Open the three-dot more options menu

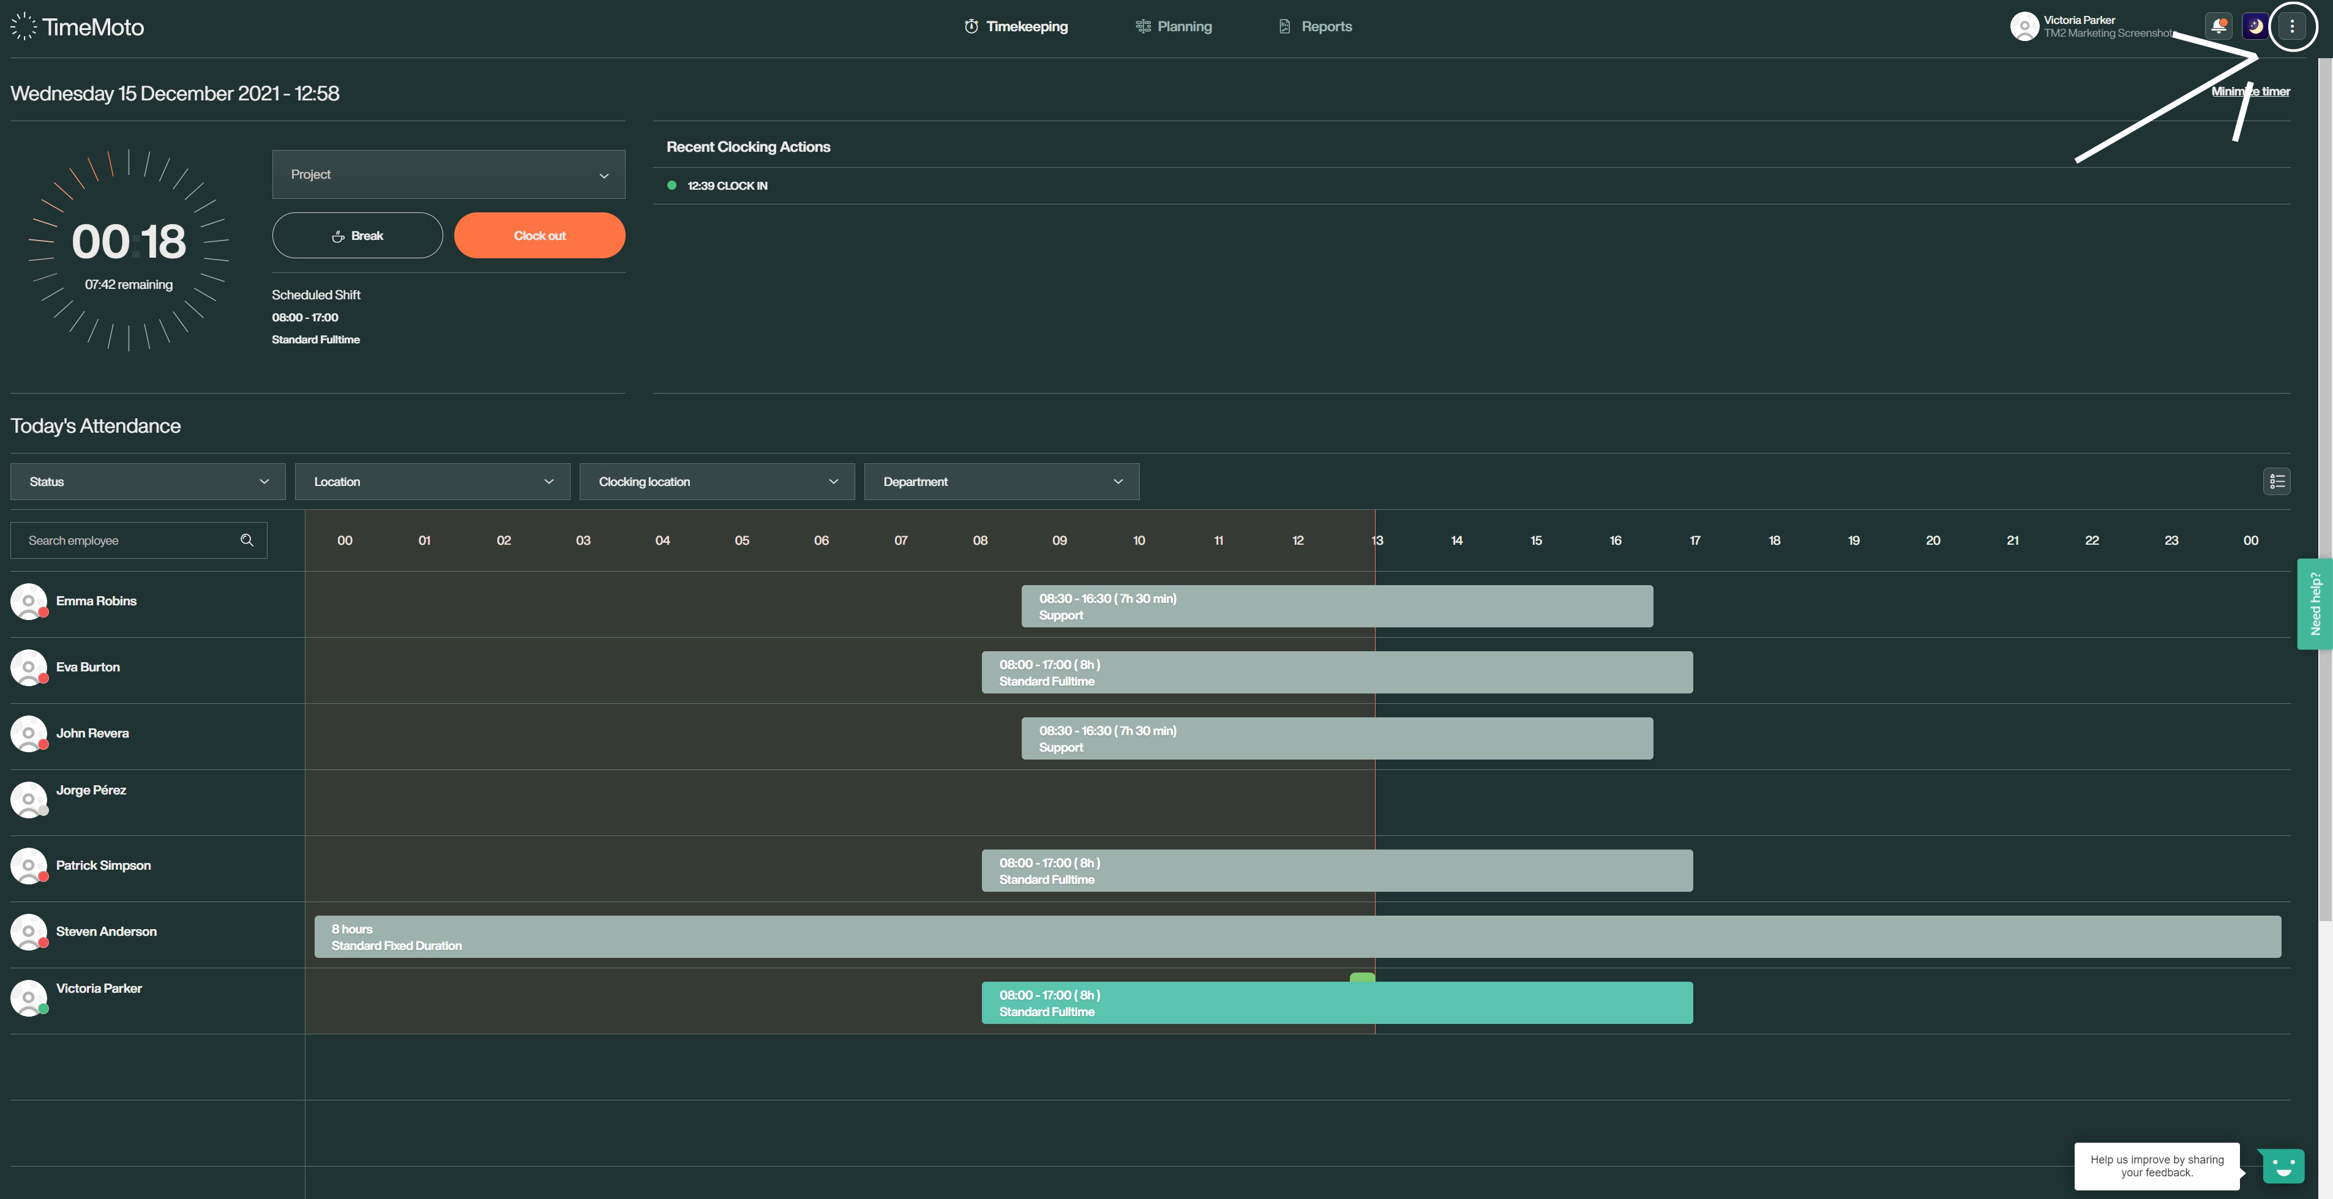coord(2292,26)
